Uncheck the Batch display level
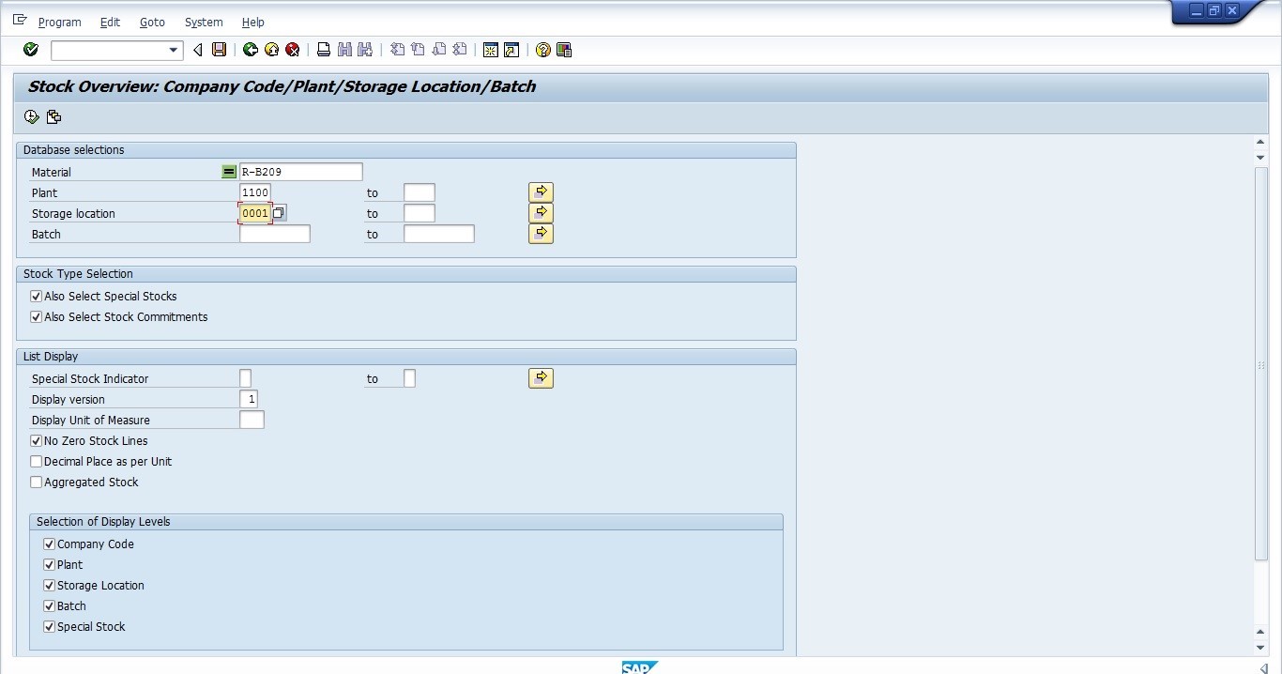 click(x=48, y=605)
